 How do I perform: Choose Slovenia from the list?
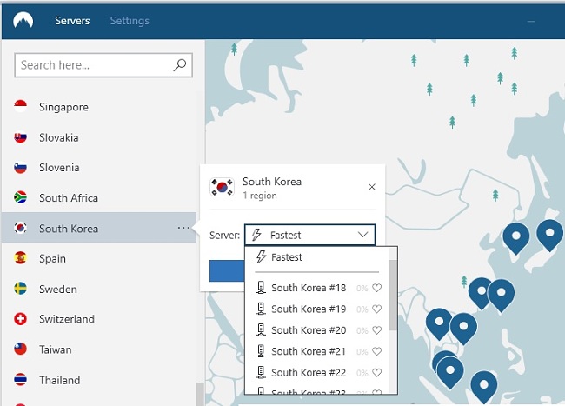coord(99,168)
